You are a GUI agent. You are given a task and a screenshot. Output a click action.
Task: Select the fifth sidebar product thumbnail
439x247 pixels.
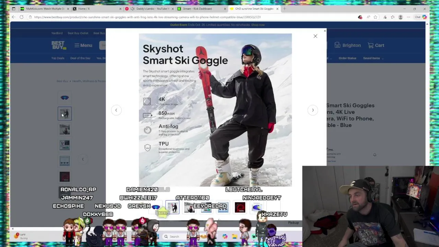64,161
